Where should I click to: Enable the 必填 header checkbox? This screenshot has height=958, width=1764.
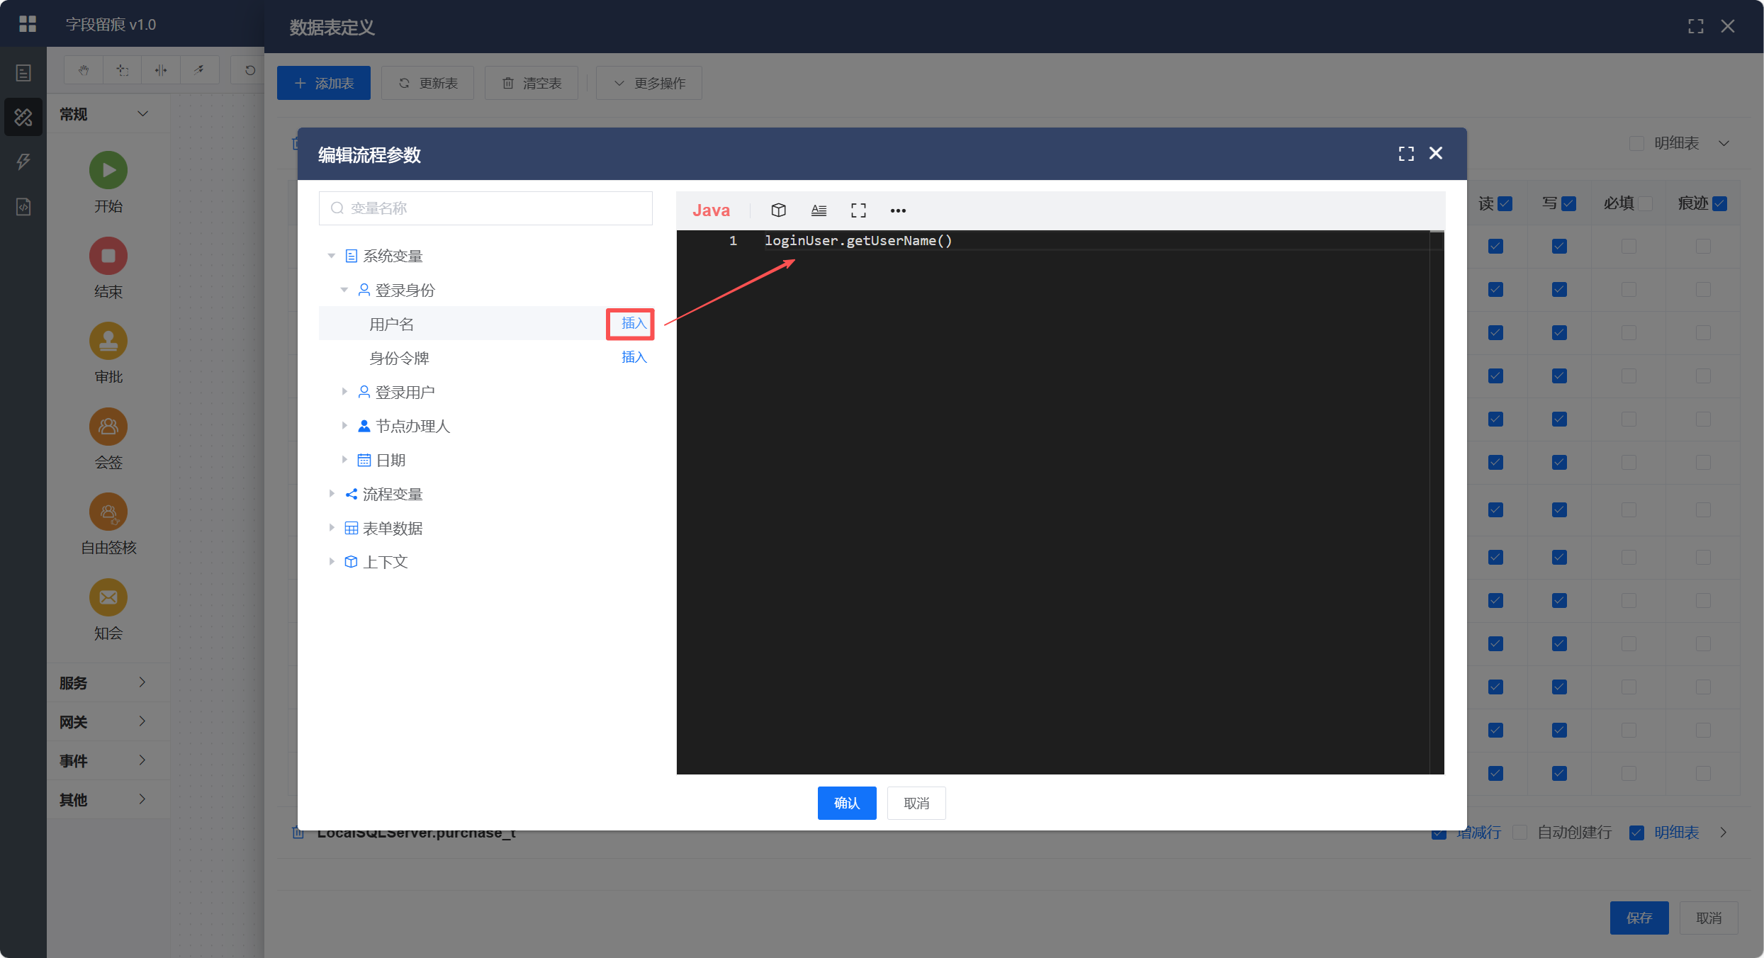tap(1646, 204)
